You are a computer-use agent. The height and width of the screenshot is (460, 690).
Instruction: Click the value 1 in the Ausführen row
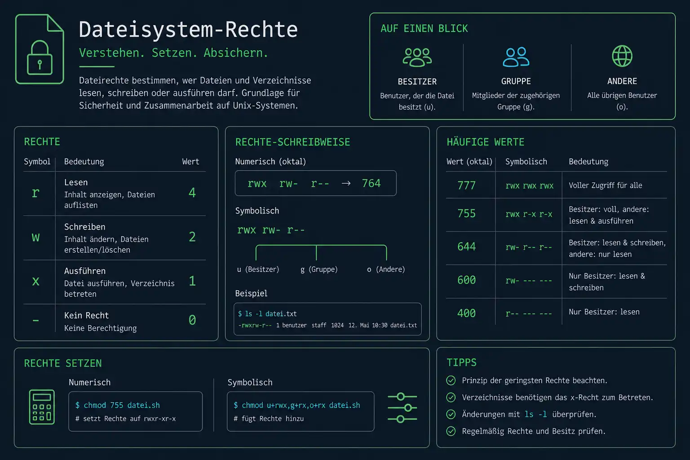point(192,281)
